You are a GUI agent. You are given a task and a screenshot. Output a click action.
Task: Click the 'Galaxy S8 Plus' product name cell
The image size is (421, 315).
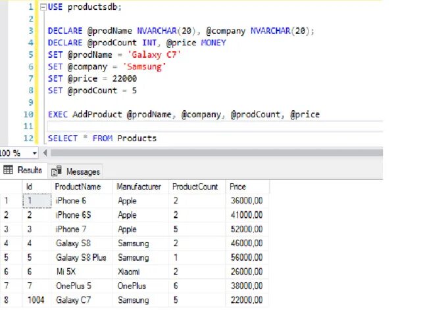[x=82, y=257]
